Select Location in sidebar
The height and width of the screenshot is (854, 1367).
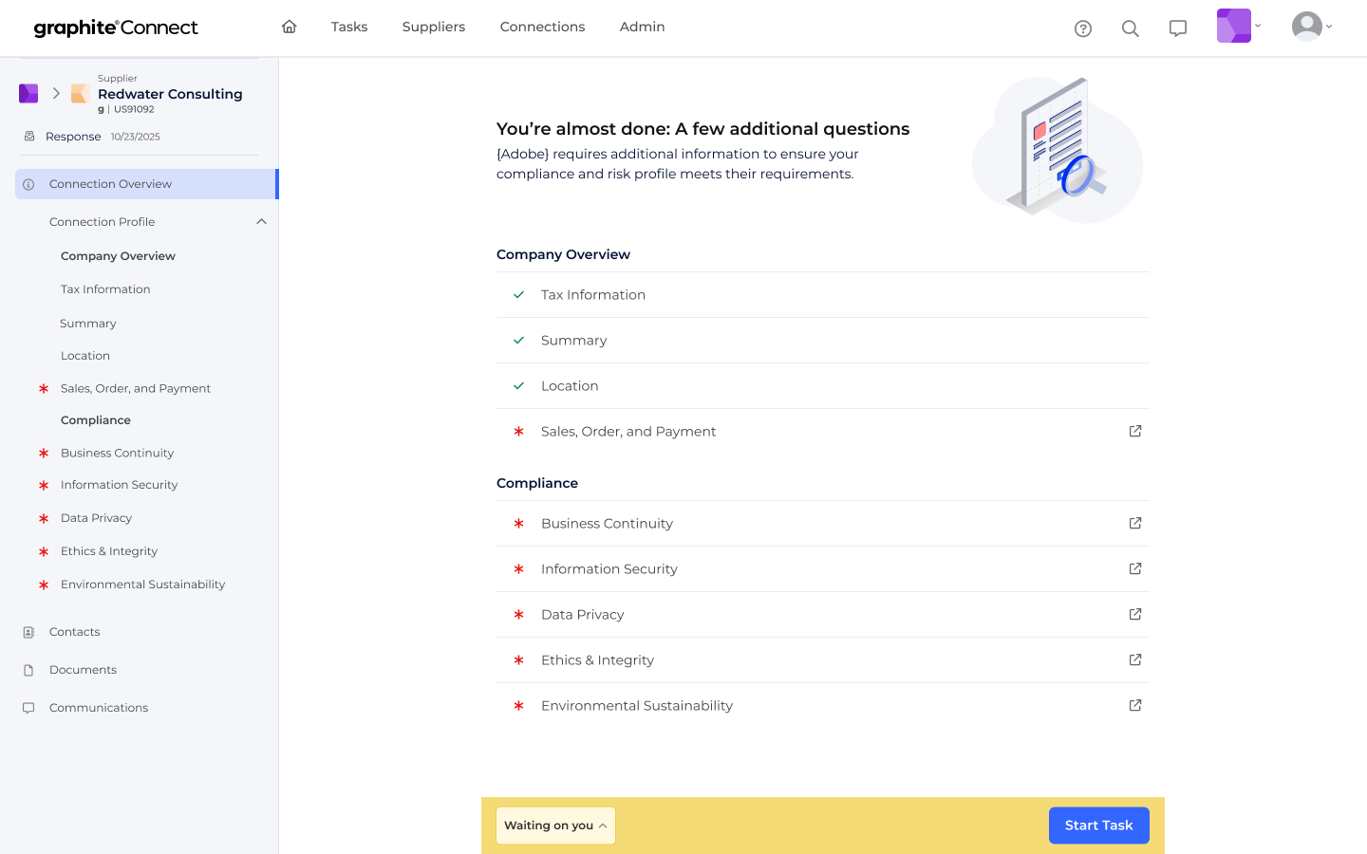pyautogui.click(x=85, y=356)
